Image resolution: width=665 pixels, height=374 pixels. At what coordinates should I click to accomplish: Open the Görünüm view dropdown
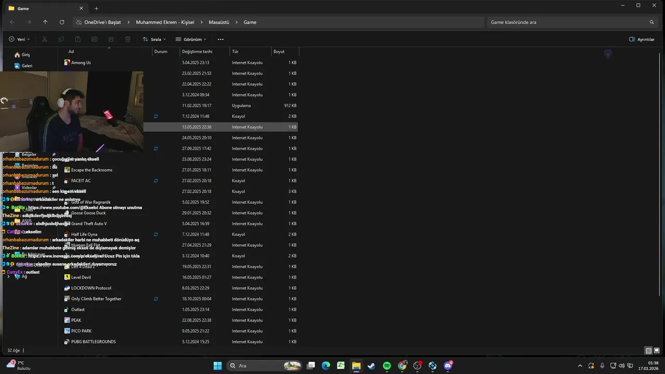point(191,39)
